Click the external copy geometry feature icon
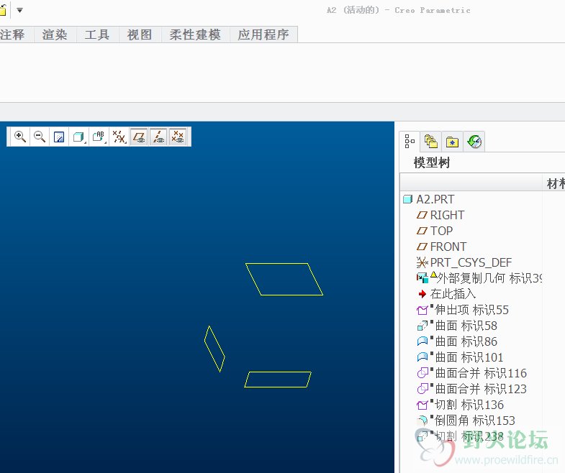 click(422, 278)
